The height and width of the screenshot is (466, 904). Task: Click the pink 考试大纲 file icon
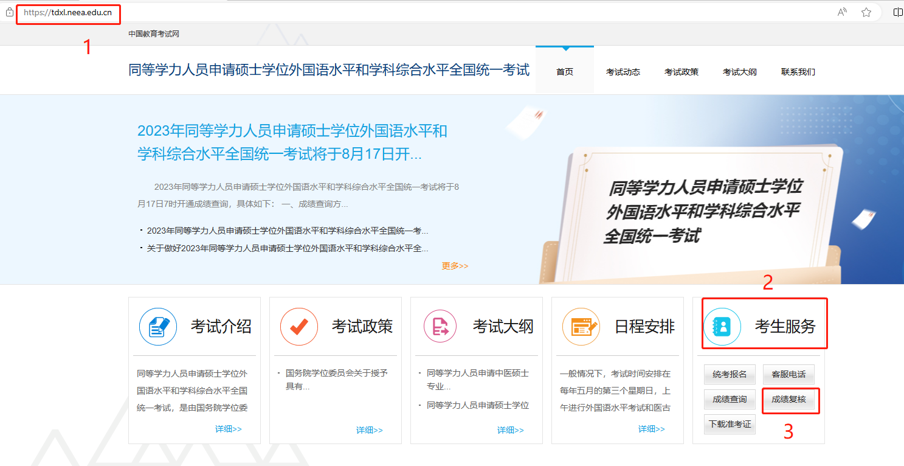tap(440, 327)
